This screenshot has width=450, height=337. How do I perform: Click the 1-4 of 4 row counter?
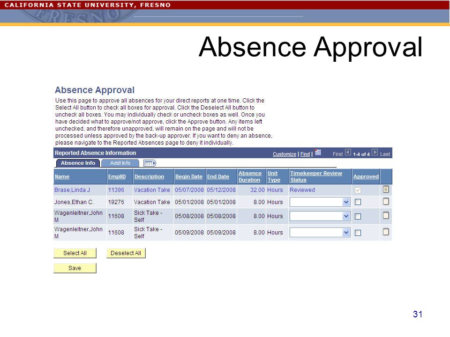[361, 154]
